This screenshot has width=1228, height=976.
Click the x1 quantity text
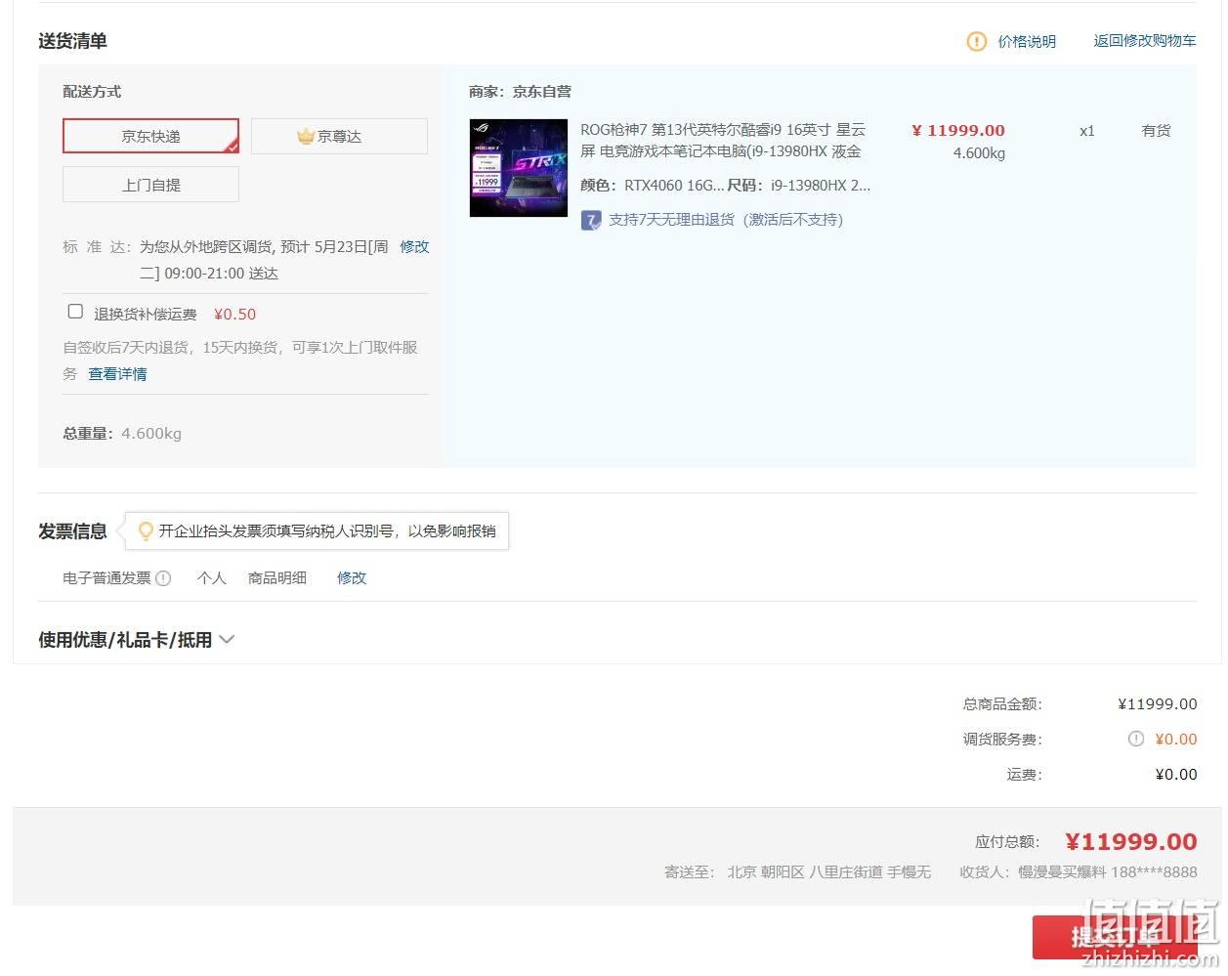coord(1086,131)
